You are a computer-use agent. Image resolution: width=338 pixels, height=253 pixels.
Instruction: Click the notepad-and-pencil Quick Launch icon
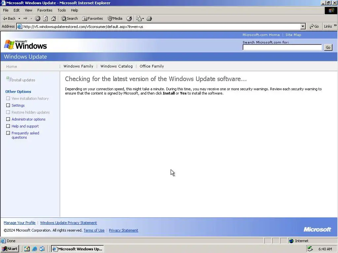pos(27,249)
